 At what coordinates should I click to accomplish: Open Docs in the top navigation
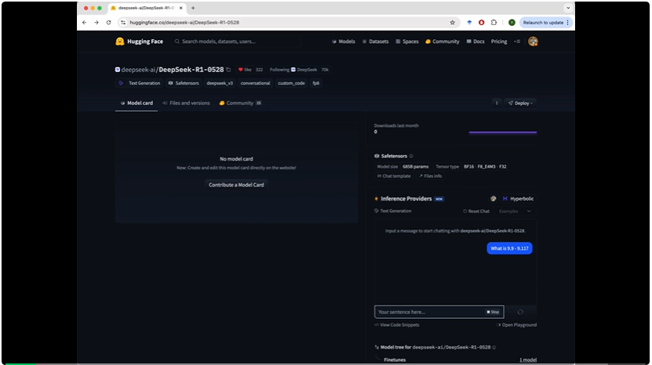(x=475, y=42)
